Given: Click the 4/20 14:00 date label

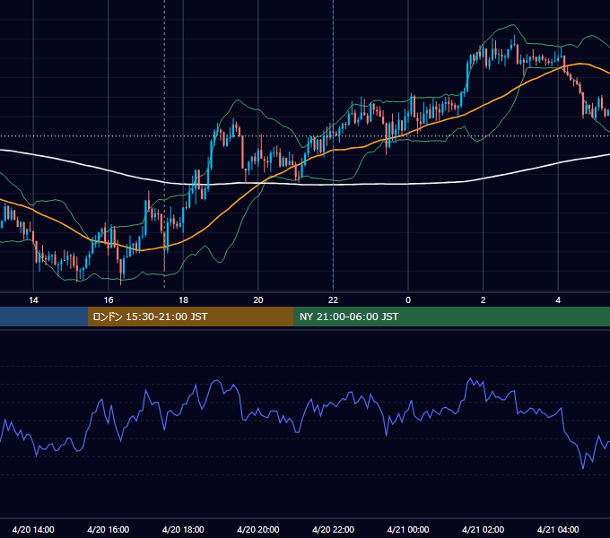Looking at the screenshot, I should [33, 529].
